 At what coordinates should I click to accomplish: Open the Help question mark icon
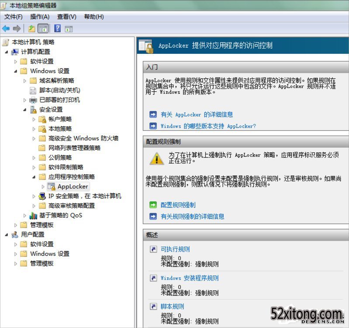click(57, 28)
